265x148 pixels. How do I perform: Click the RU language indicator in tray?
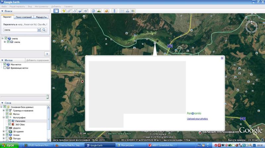199,145
